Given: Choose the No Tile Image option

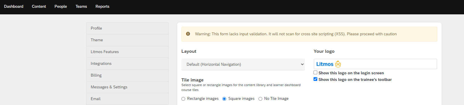Looking at the screenshot, I should pos(260,99).
